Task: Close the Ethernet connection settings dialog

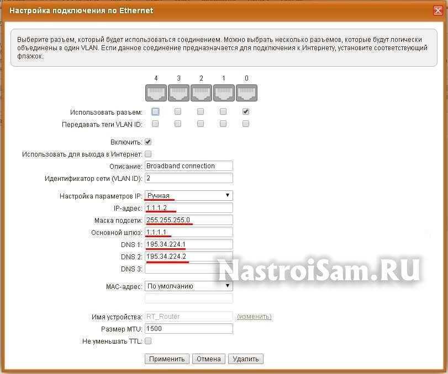Action: [438, 10]
